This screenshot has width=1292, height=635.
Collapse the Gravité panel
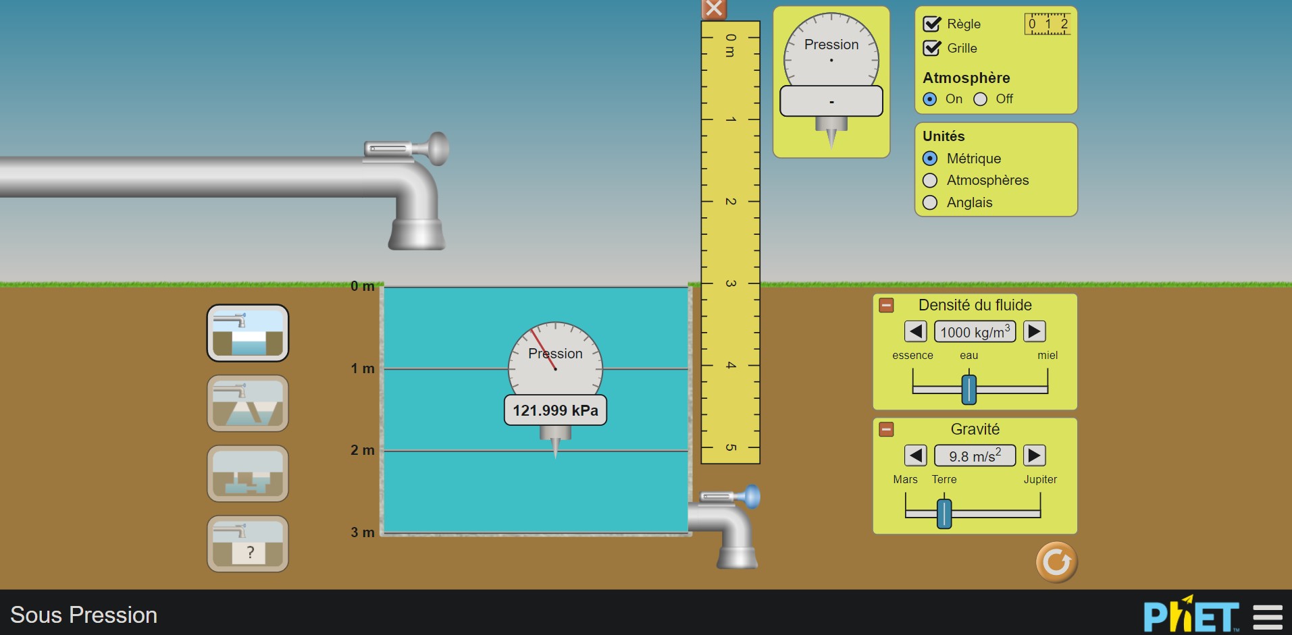886,429
